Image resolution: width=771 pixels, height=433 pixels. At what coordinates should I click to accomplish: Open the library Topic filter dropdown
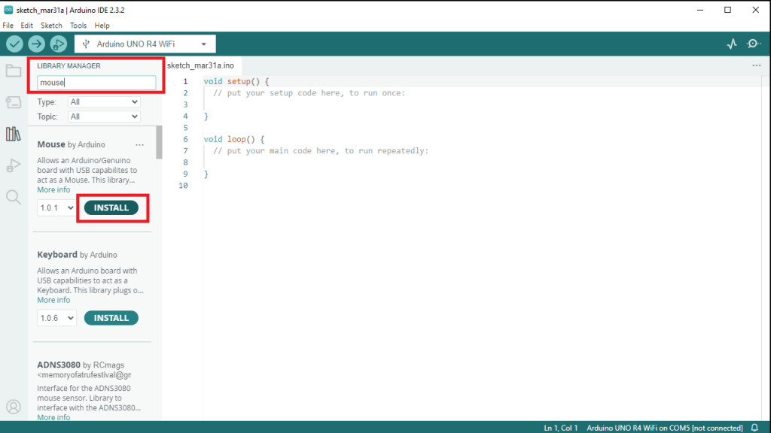(x=104, y=117)
